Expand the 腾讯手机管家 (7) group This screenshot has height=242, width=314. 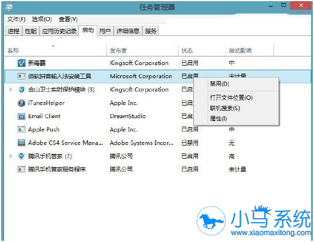[11, 156]
